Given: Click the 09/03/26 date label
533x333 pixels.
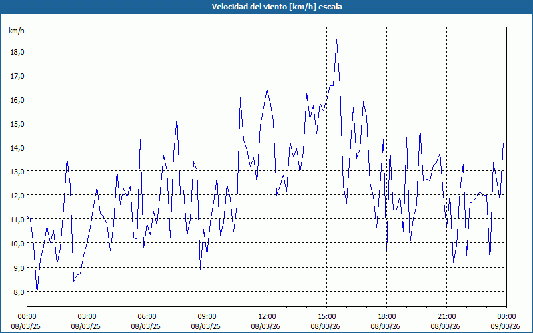Looking at the screenshot, I should [505, 326].
